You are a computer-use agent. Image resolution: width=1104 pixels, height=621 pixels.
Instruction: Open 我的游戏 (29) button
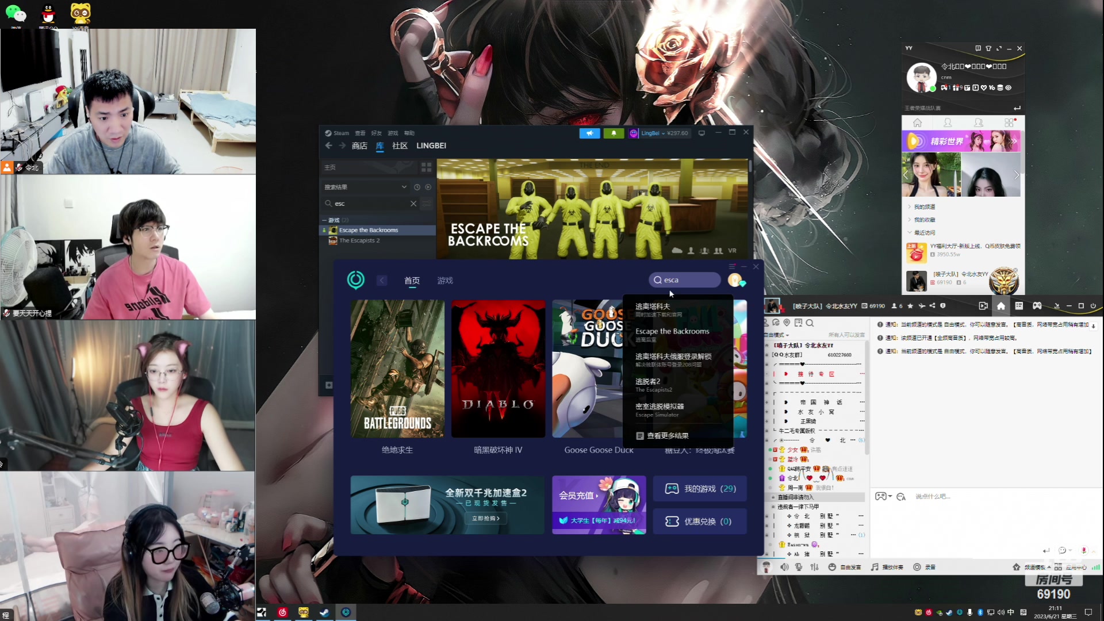pyautogui.click(x=700, y=489)
